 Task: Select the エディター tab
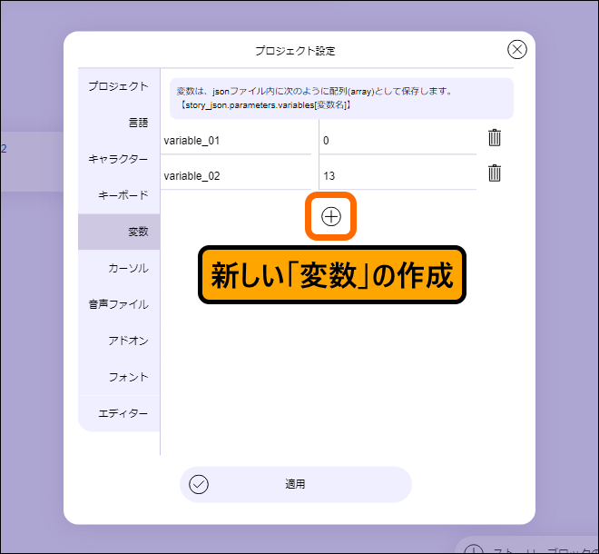point(119,413)
